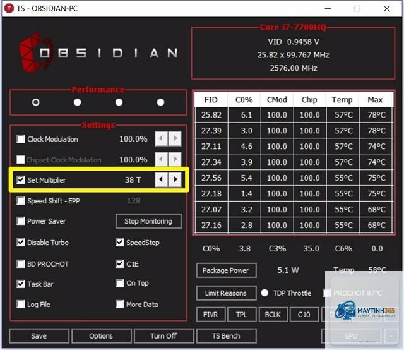Enable the BD PROCHOT checkbox
Image resolution: width=404 pixels, height=350 pixels.
21,263
